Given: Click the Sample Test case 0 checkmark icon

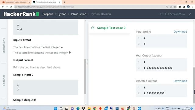Looking at the screenshot, I should (x=93, y=28).
